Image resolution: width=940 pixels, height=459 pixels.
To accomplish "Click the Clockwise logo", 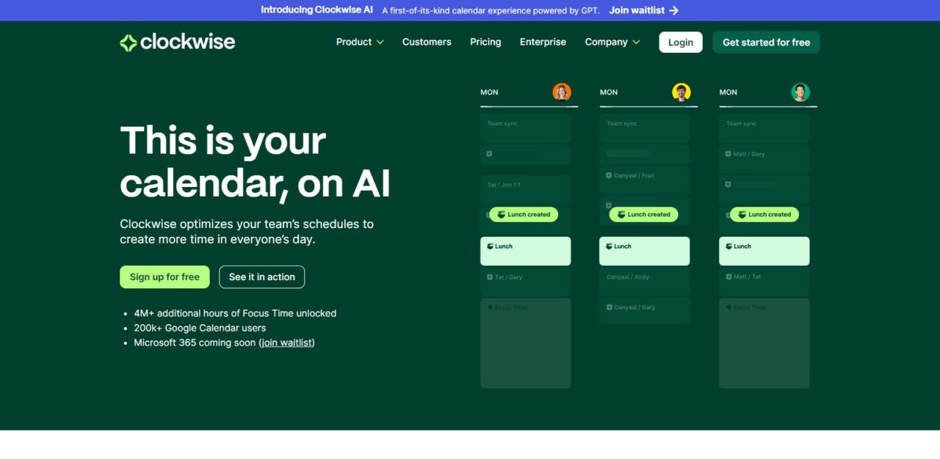I will click(x=177, y=43).
